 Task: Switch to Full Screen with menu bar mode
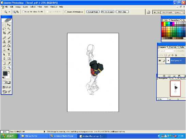[6, 87]
